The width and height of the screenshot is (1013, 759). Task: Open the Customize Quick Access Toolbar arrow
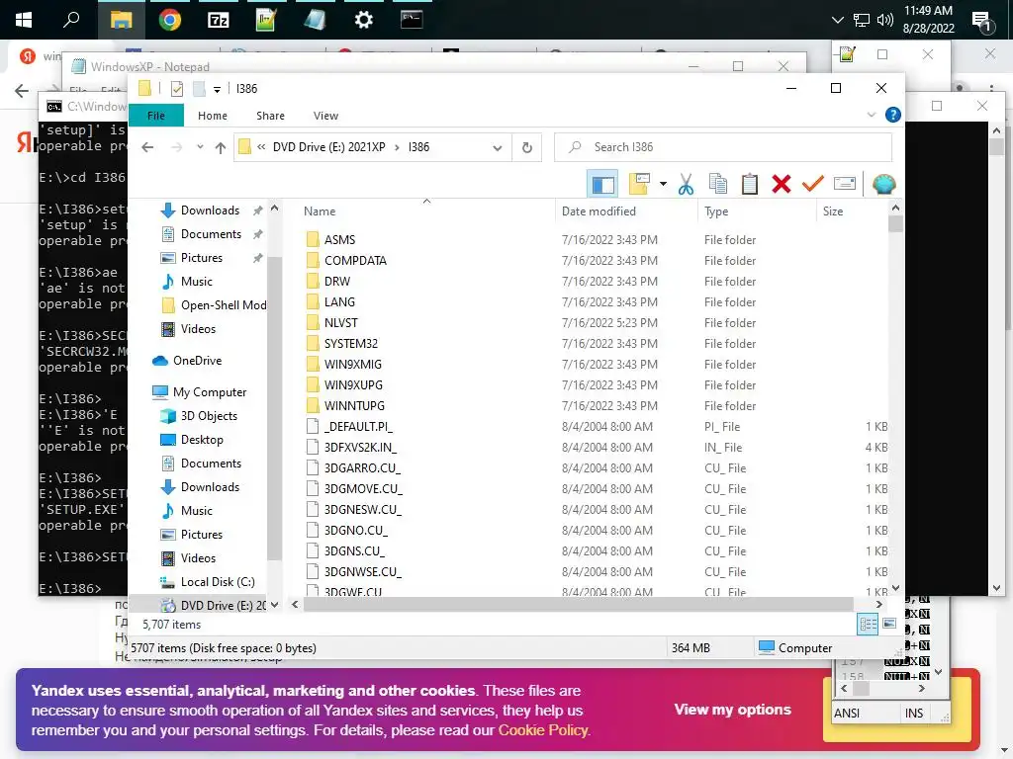[x=217, y=89]
